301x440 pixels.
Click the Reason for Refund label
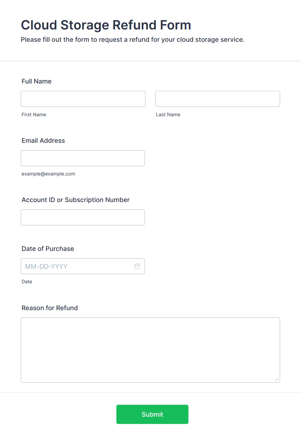pyautogui.click(x=50, y=308)
